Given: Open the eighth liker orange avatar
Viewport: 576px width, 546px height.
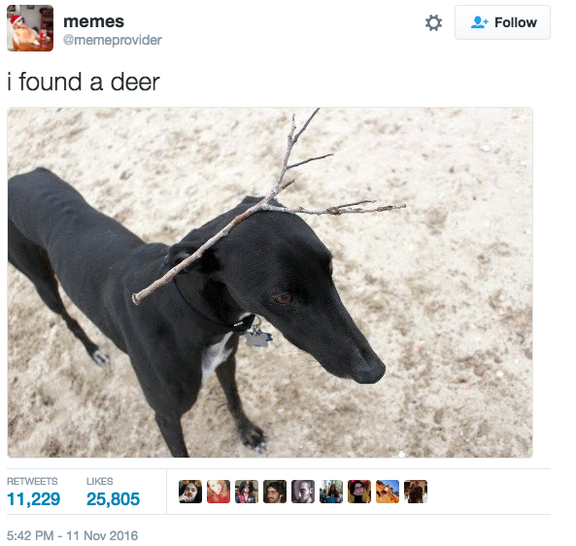Looking at the screenshot, I should 388,492.
